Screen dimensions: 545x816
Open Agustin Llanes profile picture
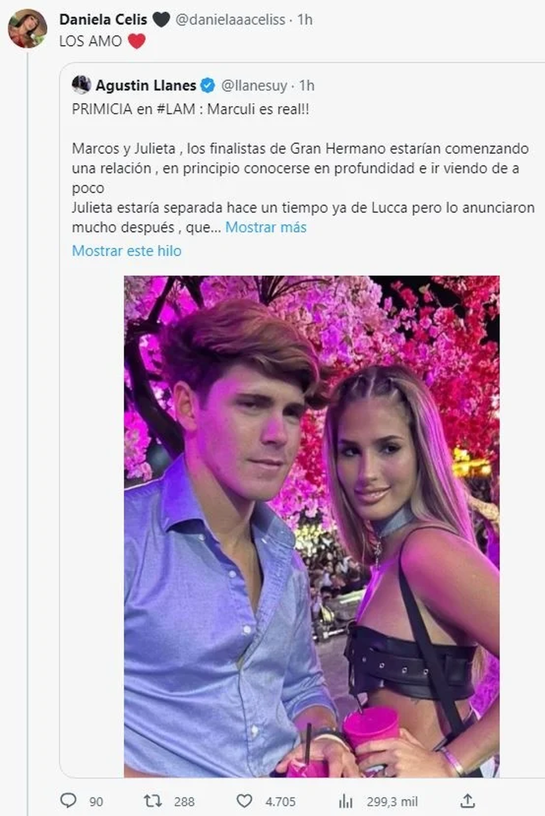click(82, 84)
